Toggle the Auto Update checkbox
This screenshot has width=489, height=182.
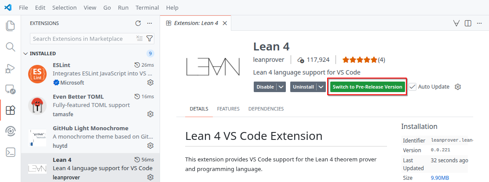click(x=412, y=87)
